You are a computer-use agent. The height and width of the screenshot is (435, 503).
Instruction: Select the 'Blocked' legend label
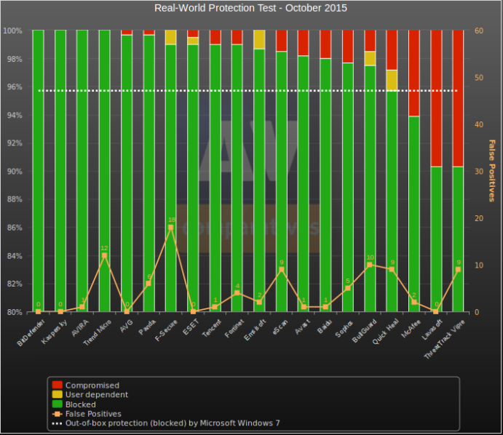[x=81, y=404]
